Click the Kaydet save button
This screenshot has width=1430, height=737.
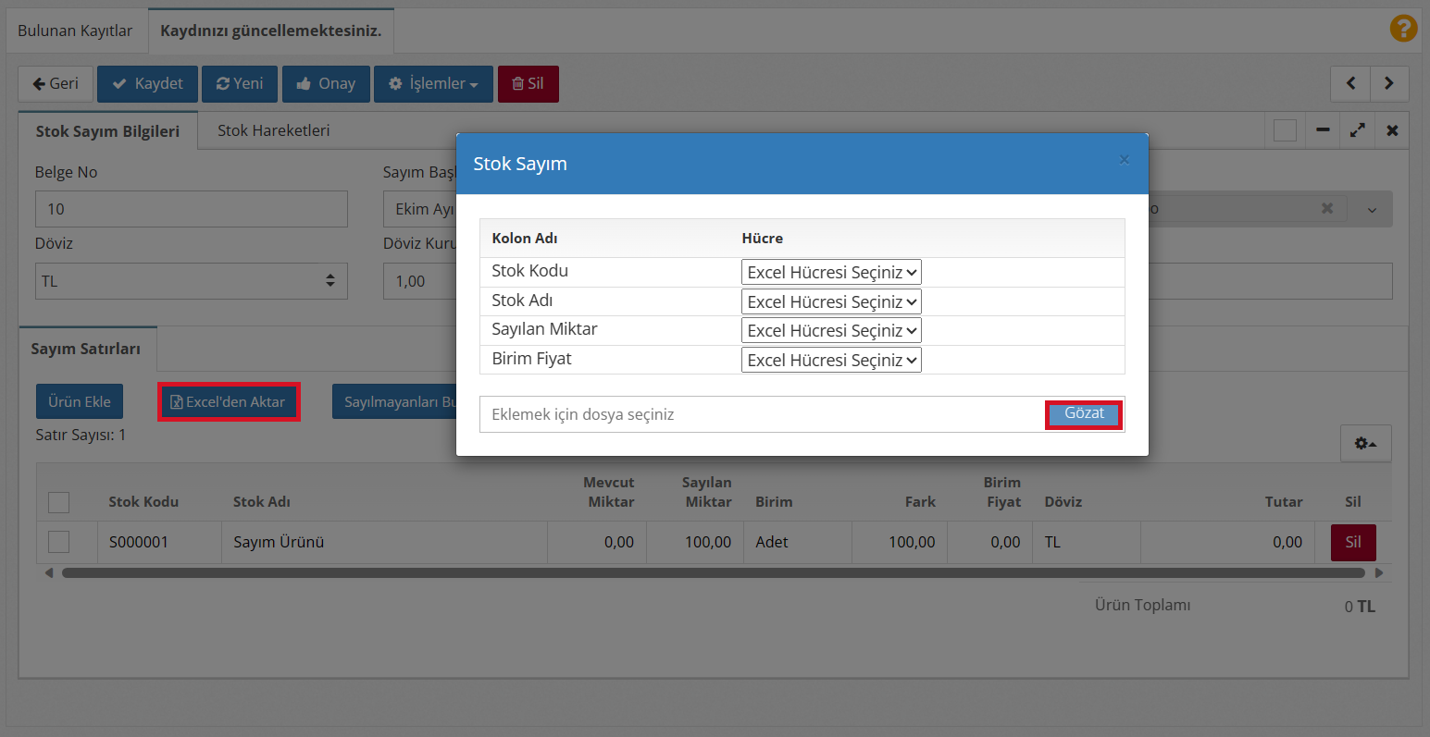(x=147, y=83)
